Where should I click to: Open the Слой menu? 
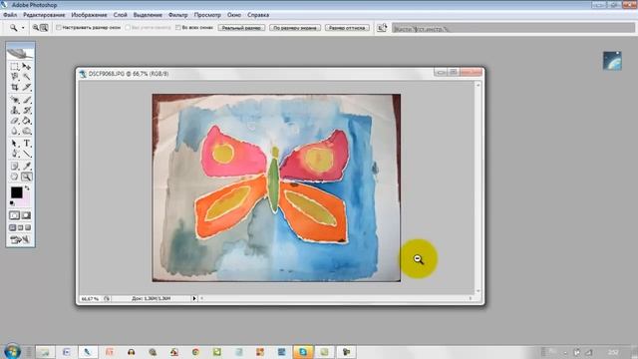pos(120,15)
